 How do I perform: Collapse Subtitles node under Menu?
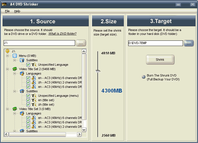click(x=15, y=60)
